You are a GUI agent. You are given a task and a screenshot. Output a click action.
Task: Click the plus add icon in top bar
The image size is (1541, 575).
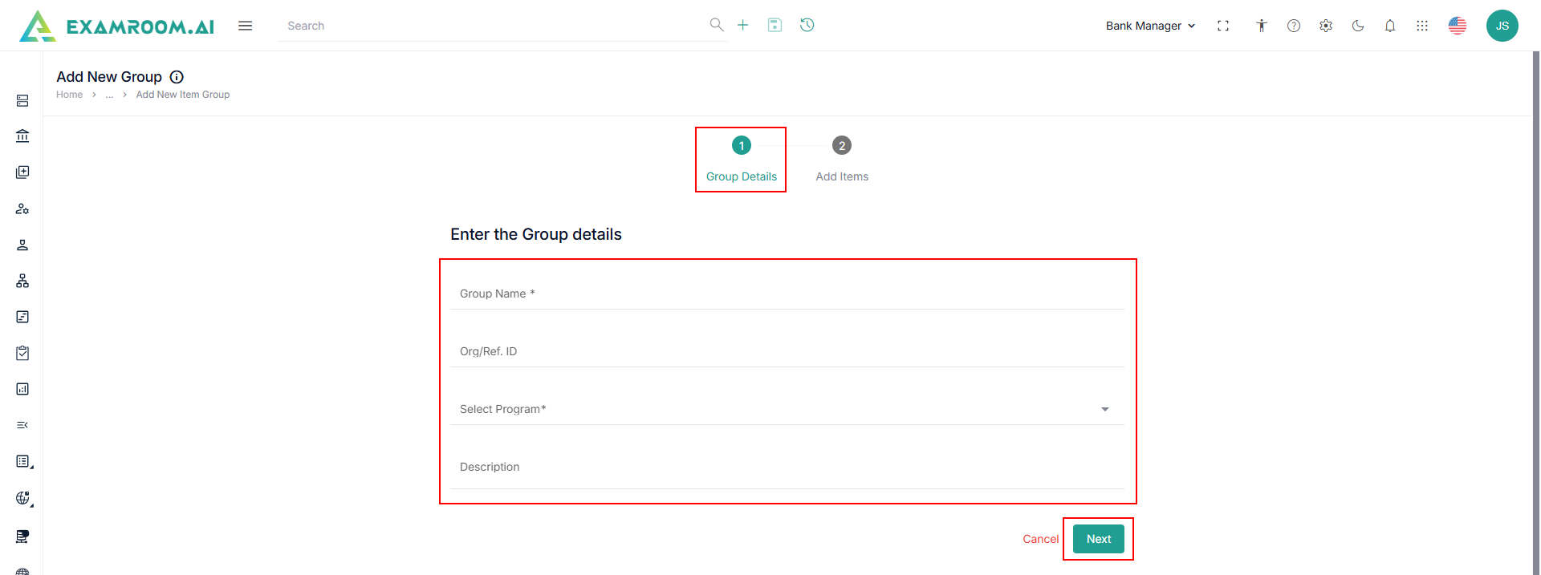point(743,25)
